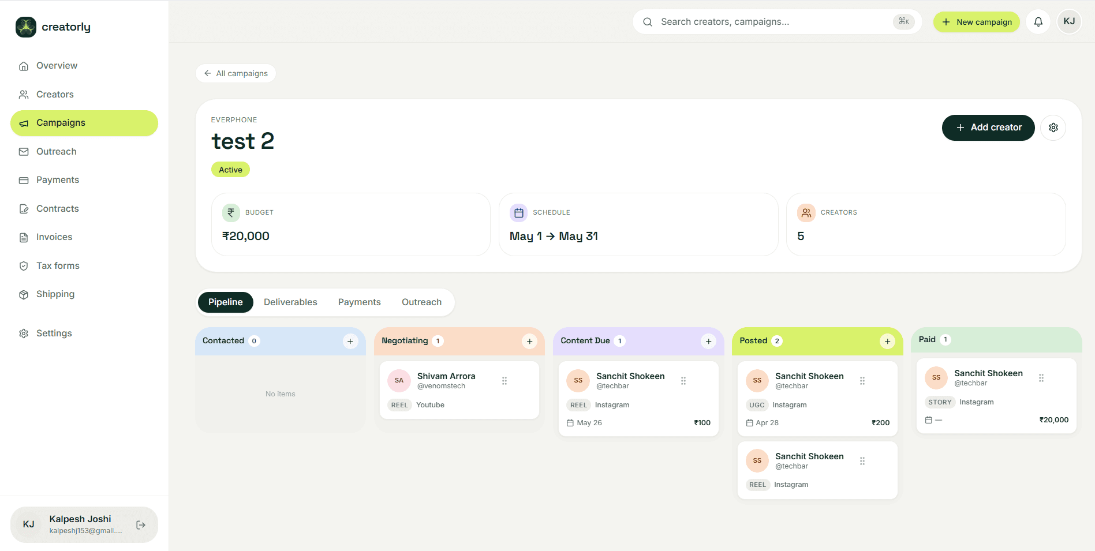Screen dimensions: 1095x551
Task: Switch to campaign Outreach tab
Action: (x=421, y=302)
